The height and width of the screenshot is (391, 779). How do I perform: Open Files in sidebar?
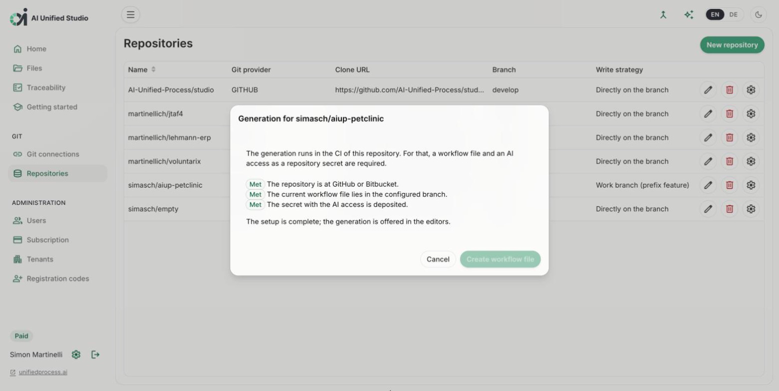tap(57, 68)
